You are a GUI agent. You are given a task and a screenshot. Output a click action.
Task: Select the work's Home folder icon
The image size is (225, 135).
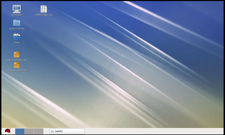17,23
